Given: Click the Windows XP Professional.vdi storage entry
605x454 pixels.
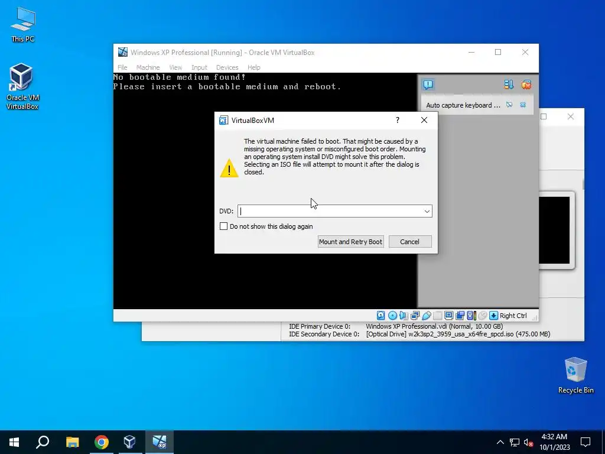Looking at the screenshot, I should click(434, 326).
